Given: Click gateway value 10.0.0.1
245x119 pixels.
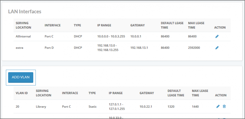Looking at the screenshot, I should (136, 36).
